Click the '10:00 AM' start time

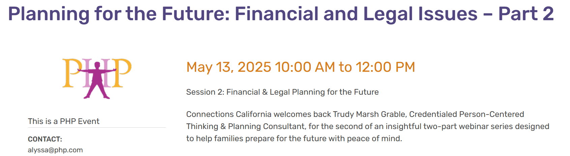[x=305, y=67]
